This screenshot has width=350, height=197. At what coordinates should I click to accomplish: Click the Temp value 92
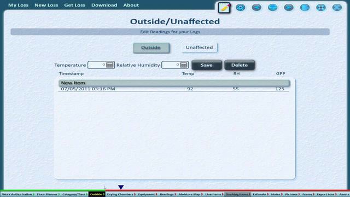[x=190, y=89]
